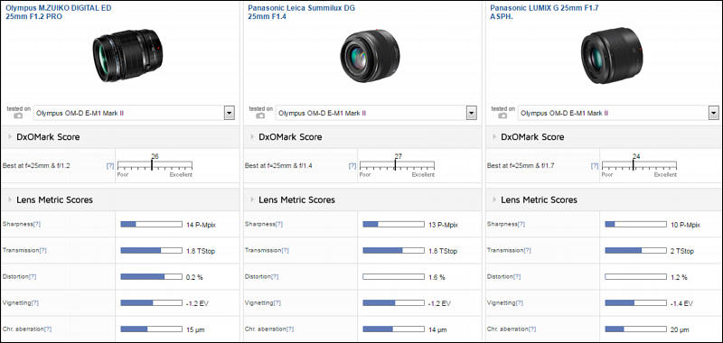Select '20 µm' chromatic aberration value
This screenshot has height=343, width=723.
pos(681,330)
